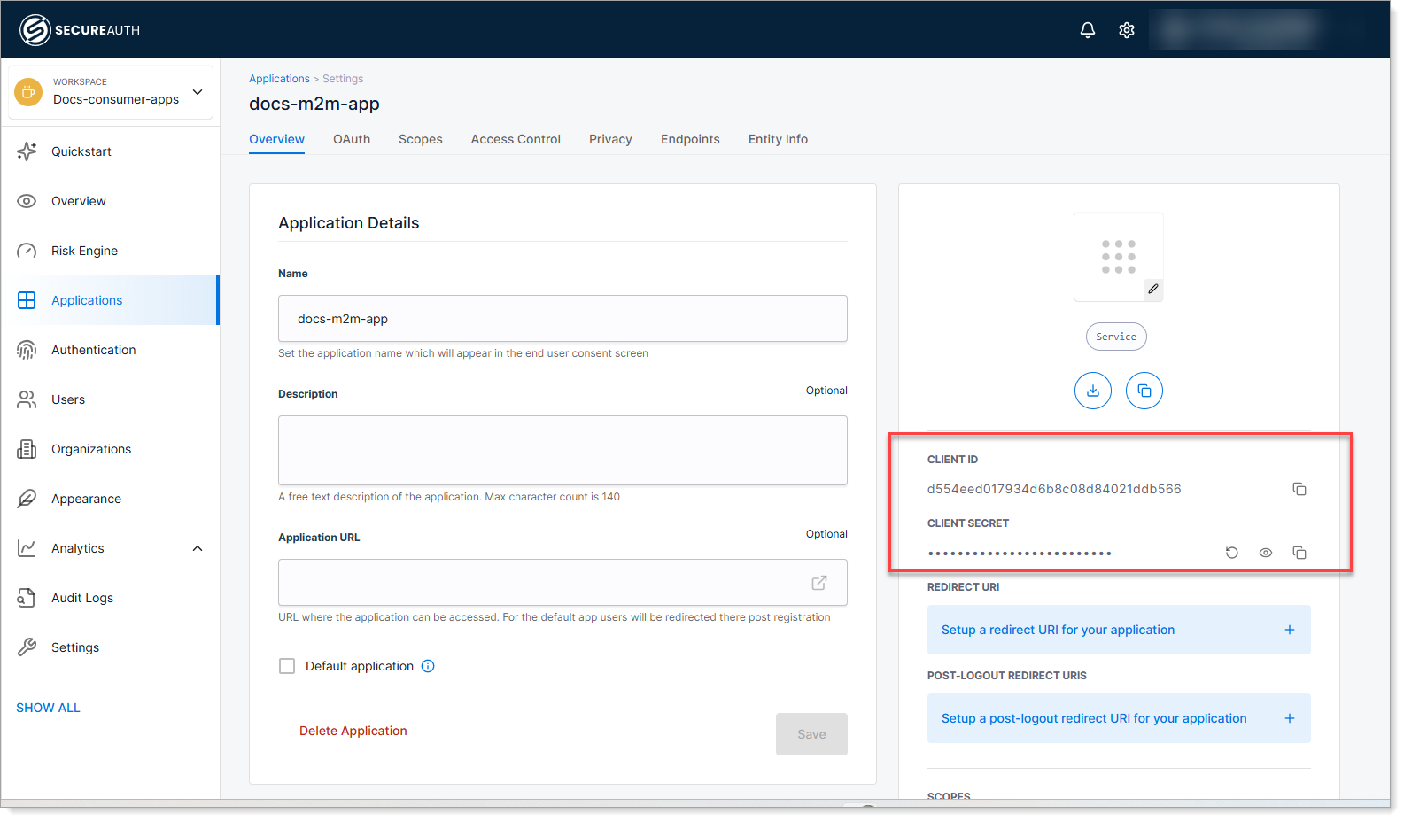Click the Applications breadcrumb link

tap(279, 79)
